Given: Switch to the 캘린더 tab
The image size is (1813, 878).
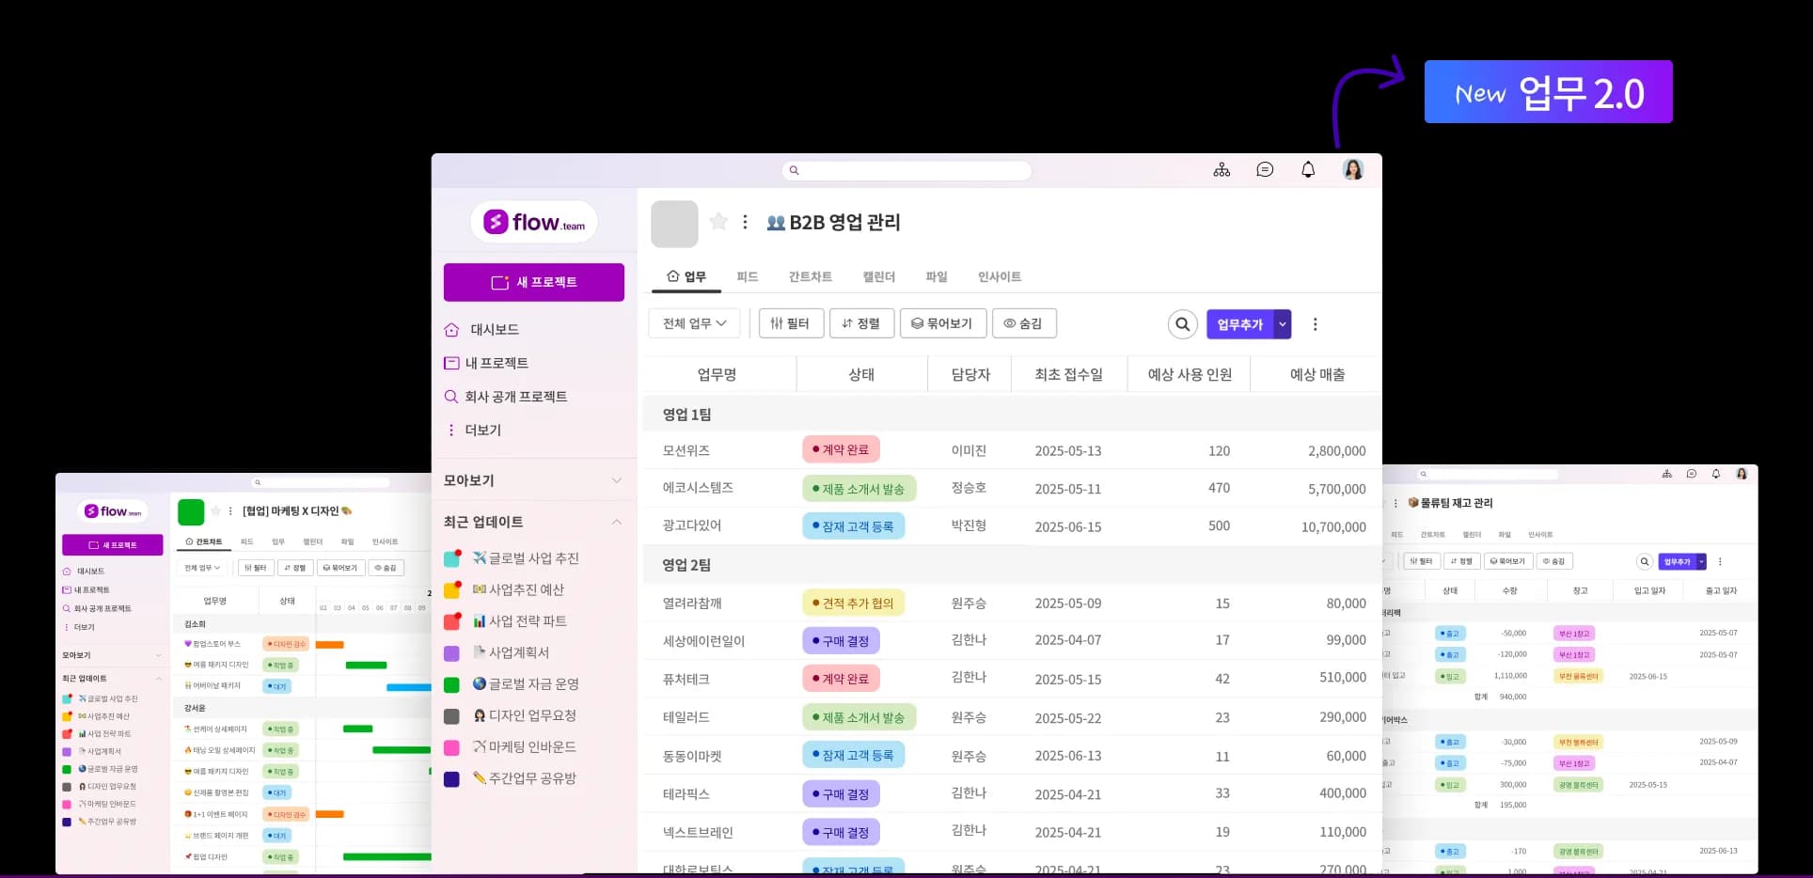Looking at the screenshot, I should (x=878, y=276).
